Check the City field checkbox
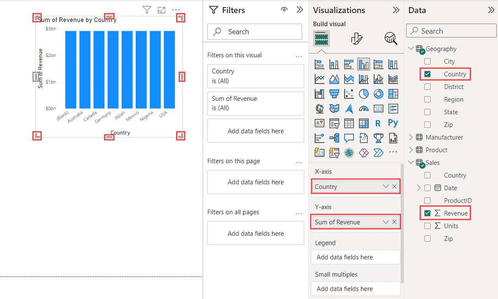The height and width of the screenshot is (299, 498). (428, 61)
